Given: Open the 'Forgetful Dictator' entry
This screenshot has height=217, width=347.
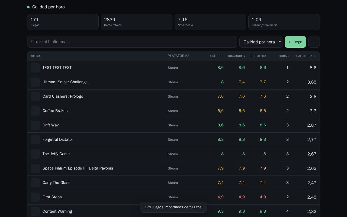Looking at the screenshot, I should pos(58,139).
